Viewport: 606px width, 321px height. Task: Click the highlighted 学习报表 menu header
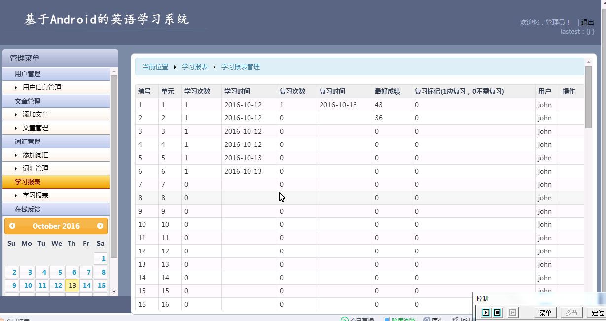coord(57,182)
